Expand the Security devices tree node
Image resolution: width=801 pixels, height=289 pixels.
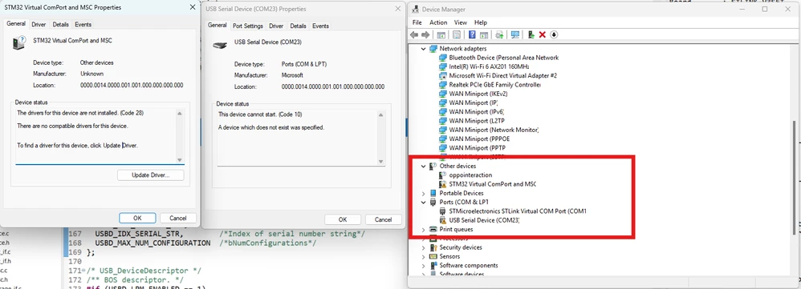click(x=423, y=247)
